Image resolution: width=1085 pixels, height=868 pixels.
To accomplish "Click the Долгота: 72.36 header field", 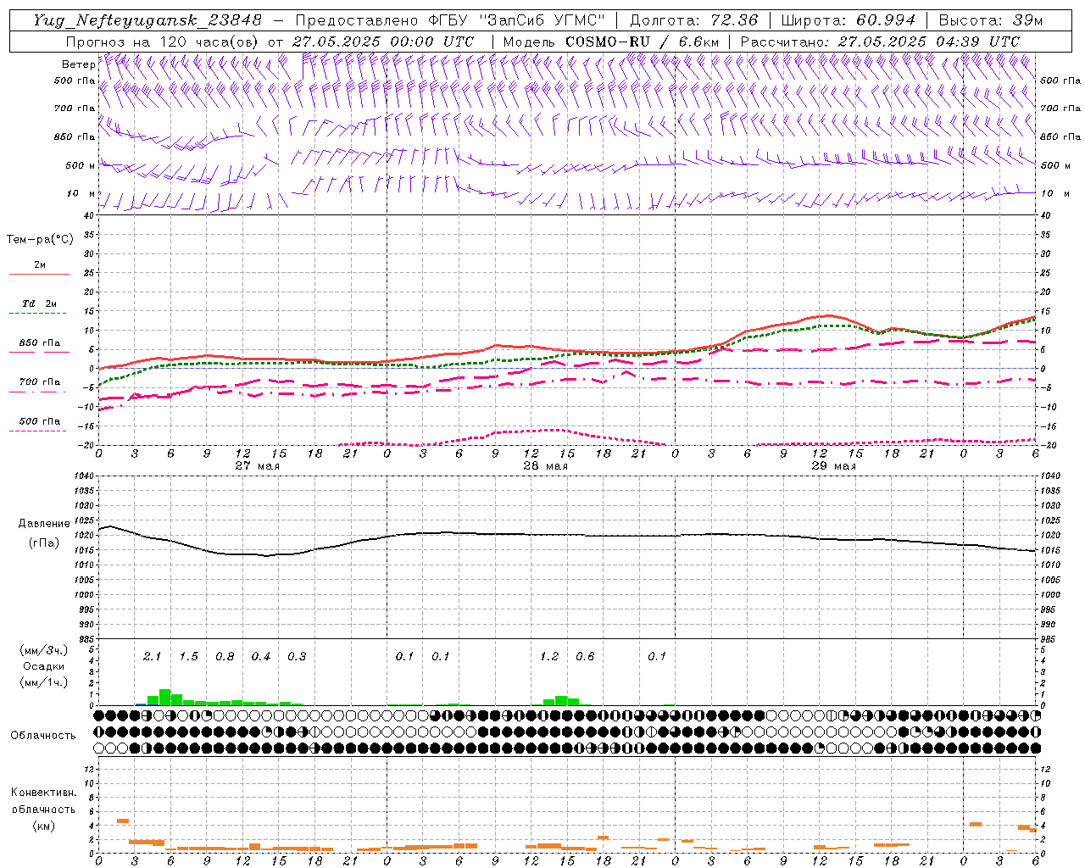I will 694,20.
